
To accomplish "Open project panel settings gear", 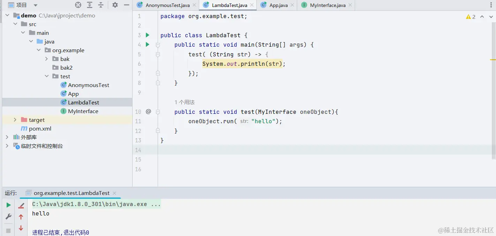I will tap(115, 5).
